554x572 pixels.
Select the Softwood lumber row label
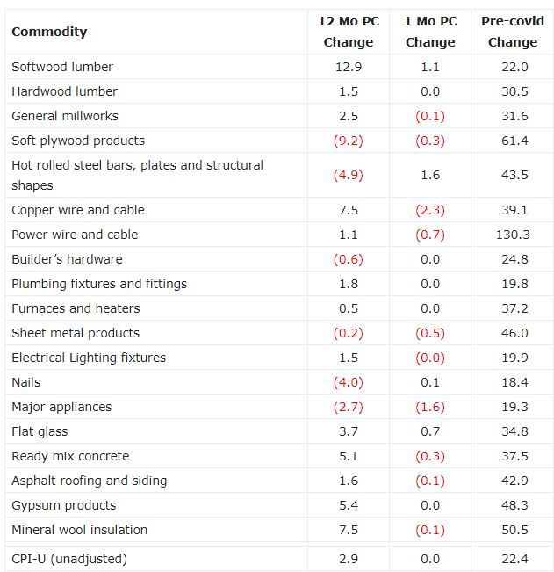pos(62,67)
